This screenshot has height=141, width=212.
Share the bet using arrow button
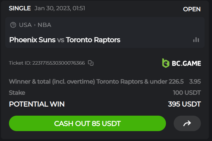click(x=187, y=124)
